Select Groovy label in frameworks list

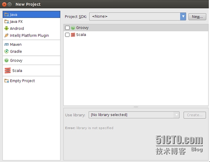pyautogui.click(x=82, y=28)
